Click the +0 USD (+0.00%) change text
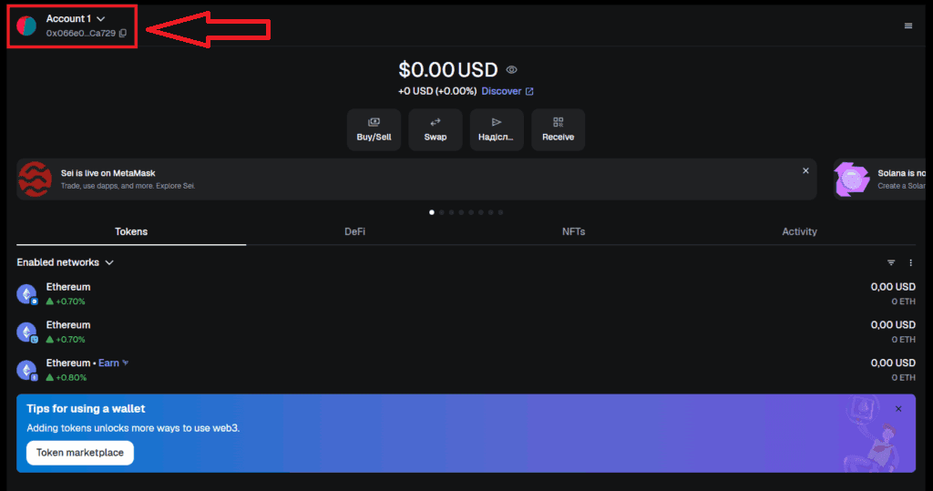933x491 pixels. [x=437, y=91]
